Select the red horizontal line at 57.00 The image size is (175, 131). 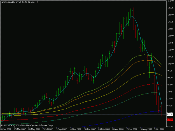(83, 120)
